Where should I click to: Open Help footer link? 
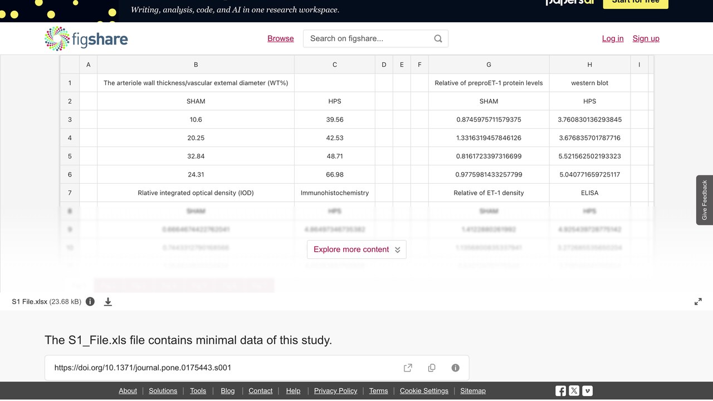293,391
